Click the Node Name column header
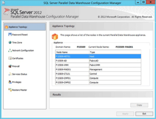Image resolution: width=156 pixels, height=119 pixels. (x=72, y=52)
